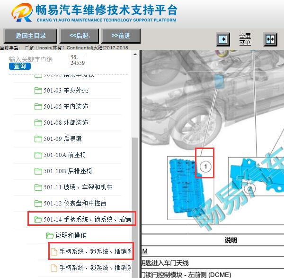Open the first 手柄系统、锁系统、插销 document
This screenshot has height=278, width=284.
click(x=96, y=252)
